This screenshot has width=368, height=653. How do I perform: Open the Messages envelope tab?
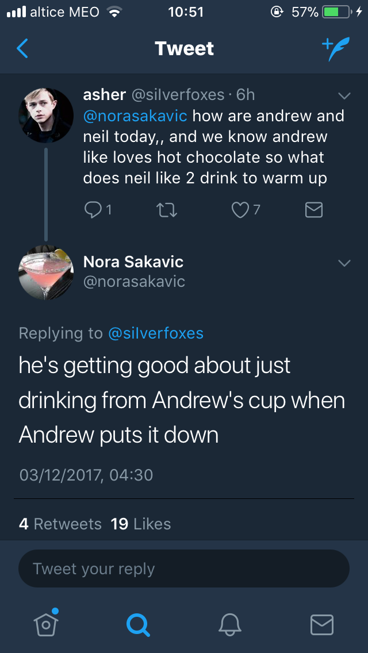coord(321,624)
